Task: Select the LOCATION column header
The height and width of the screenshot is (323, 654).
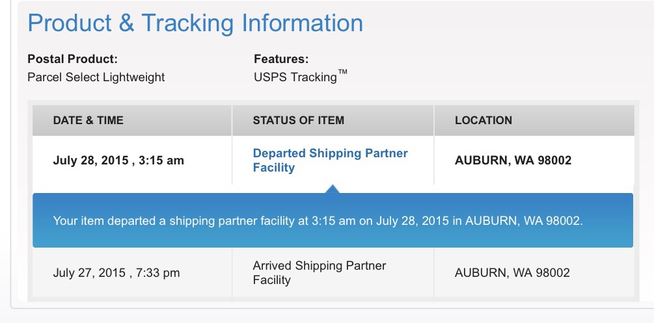Action: tap(483, 120)
